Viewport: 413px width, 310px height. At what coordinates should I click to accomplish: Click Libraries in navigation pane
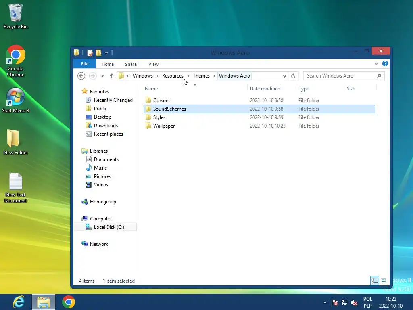98,151
